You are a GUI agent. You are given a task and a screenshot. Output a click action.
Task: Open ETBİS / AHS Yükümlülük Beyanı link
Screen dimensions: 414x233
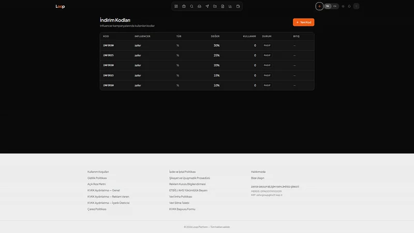click(188, 191)
